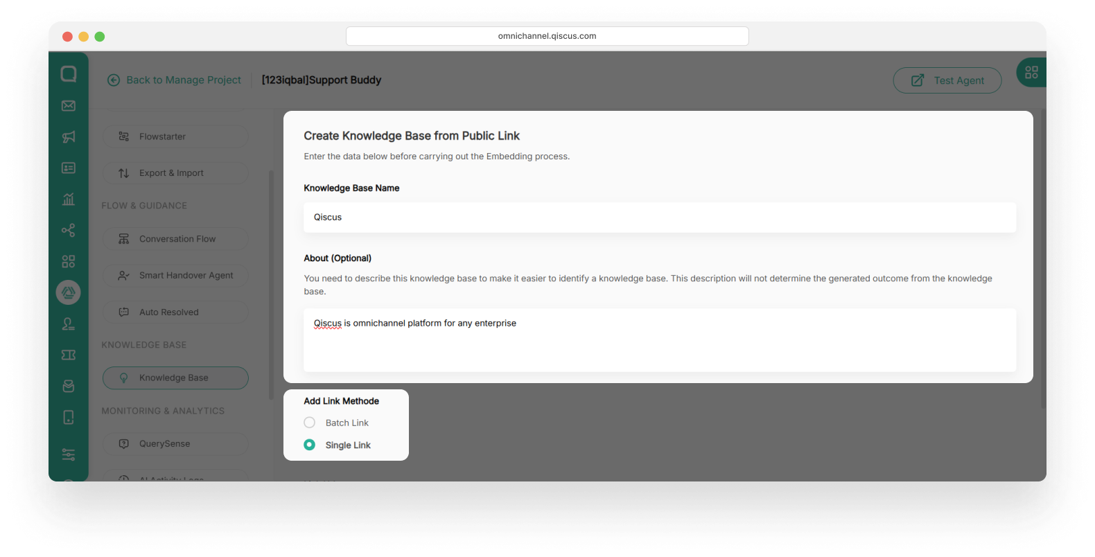Open QuerySense menu item
The width and height of the screenshot is (1095, 557).
coord(175,444)
